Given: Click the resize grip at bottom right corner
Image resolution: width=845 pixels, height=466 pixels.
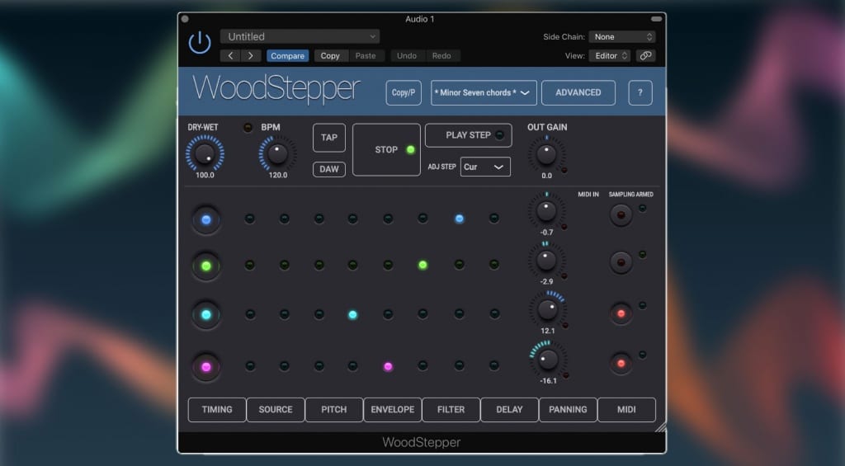Looking at the screenshot, I should click(661, 427).
